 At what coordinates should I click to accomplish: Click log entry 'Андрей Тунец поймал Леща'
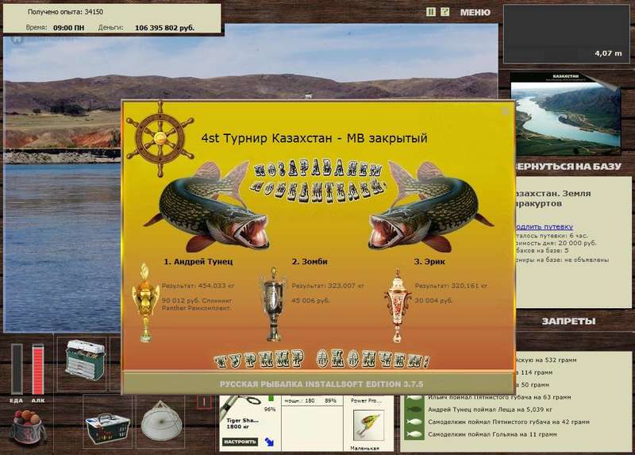tap(490, 410)
